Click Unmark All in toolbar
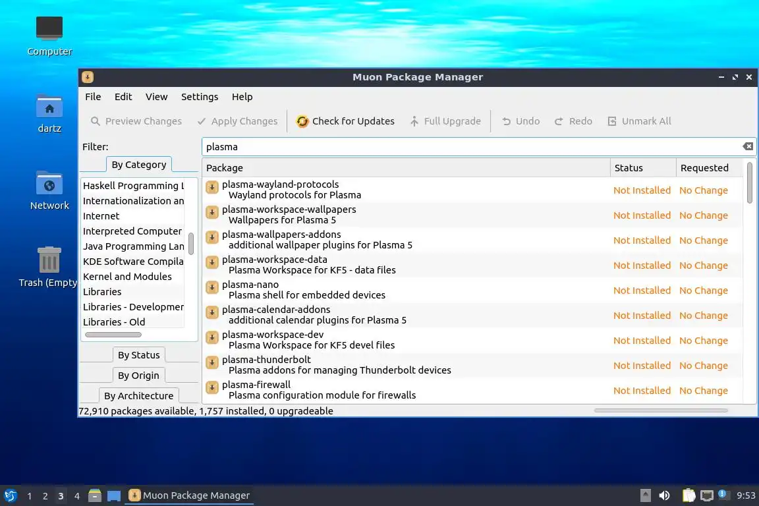 coord(640,121)
